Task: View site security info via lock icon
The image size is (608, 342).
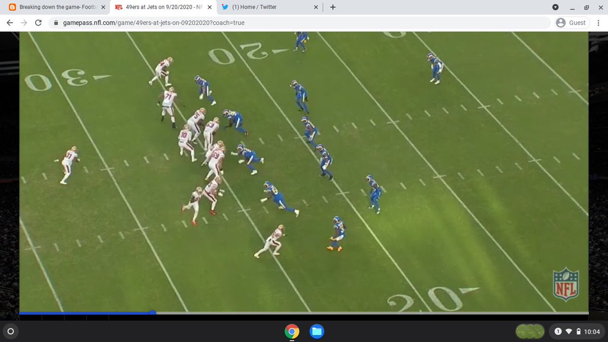Action: [56, 23]
